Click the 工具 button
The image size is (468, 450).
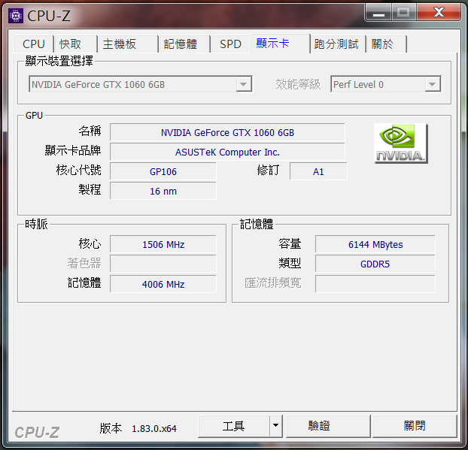pos(234,426)
